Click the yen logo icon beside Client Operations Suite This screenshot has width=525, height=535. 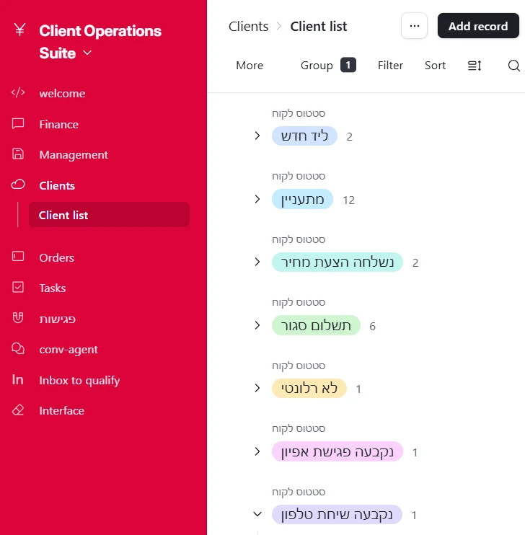(x=19, y=30)
